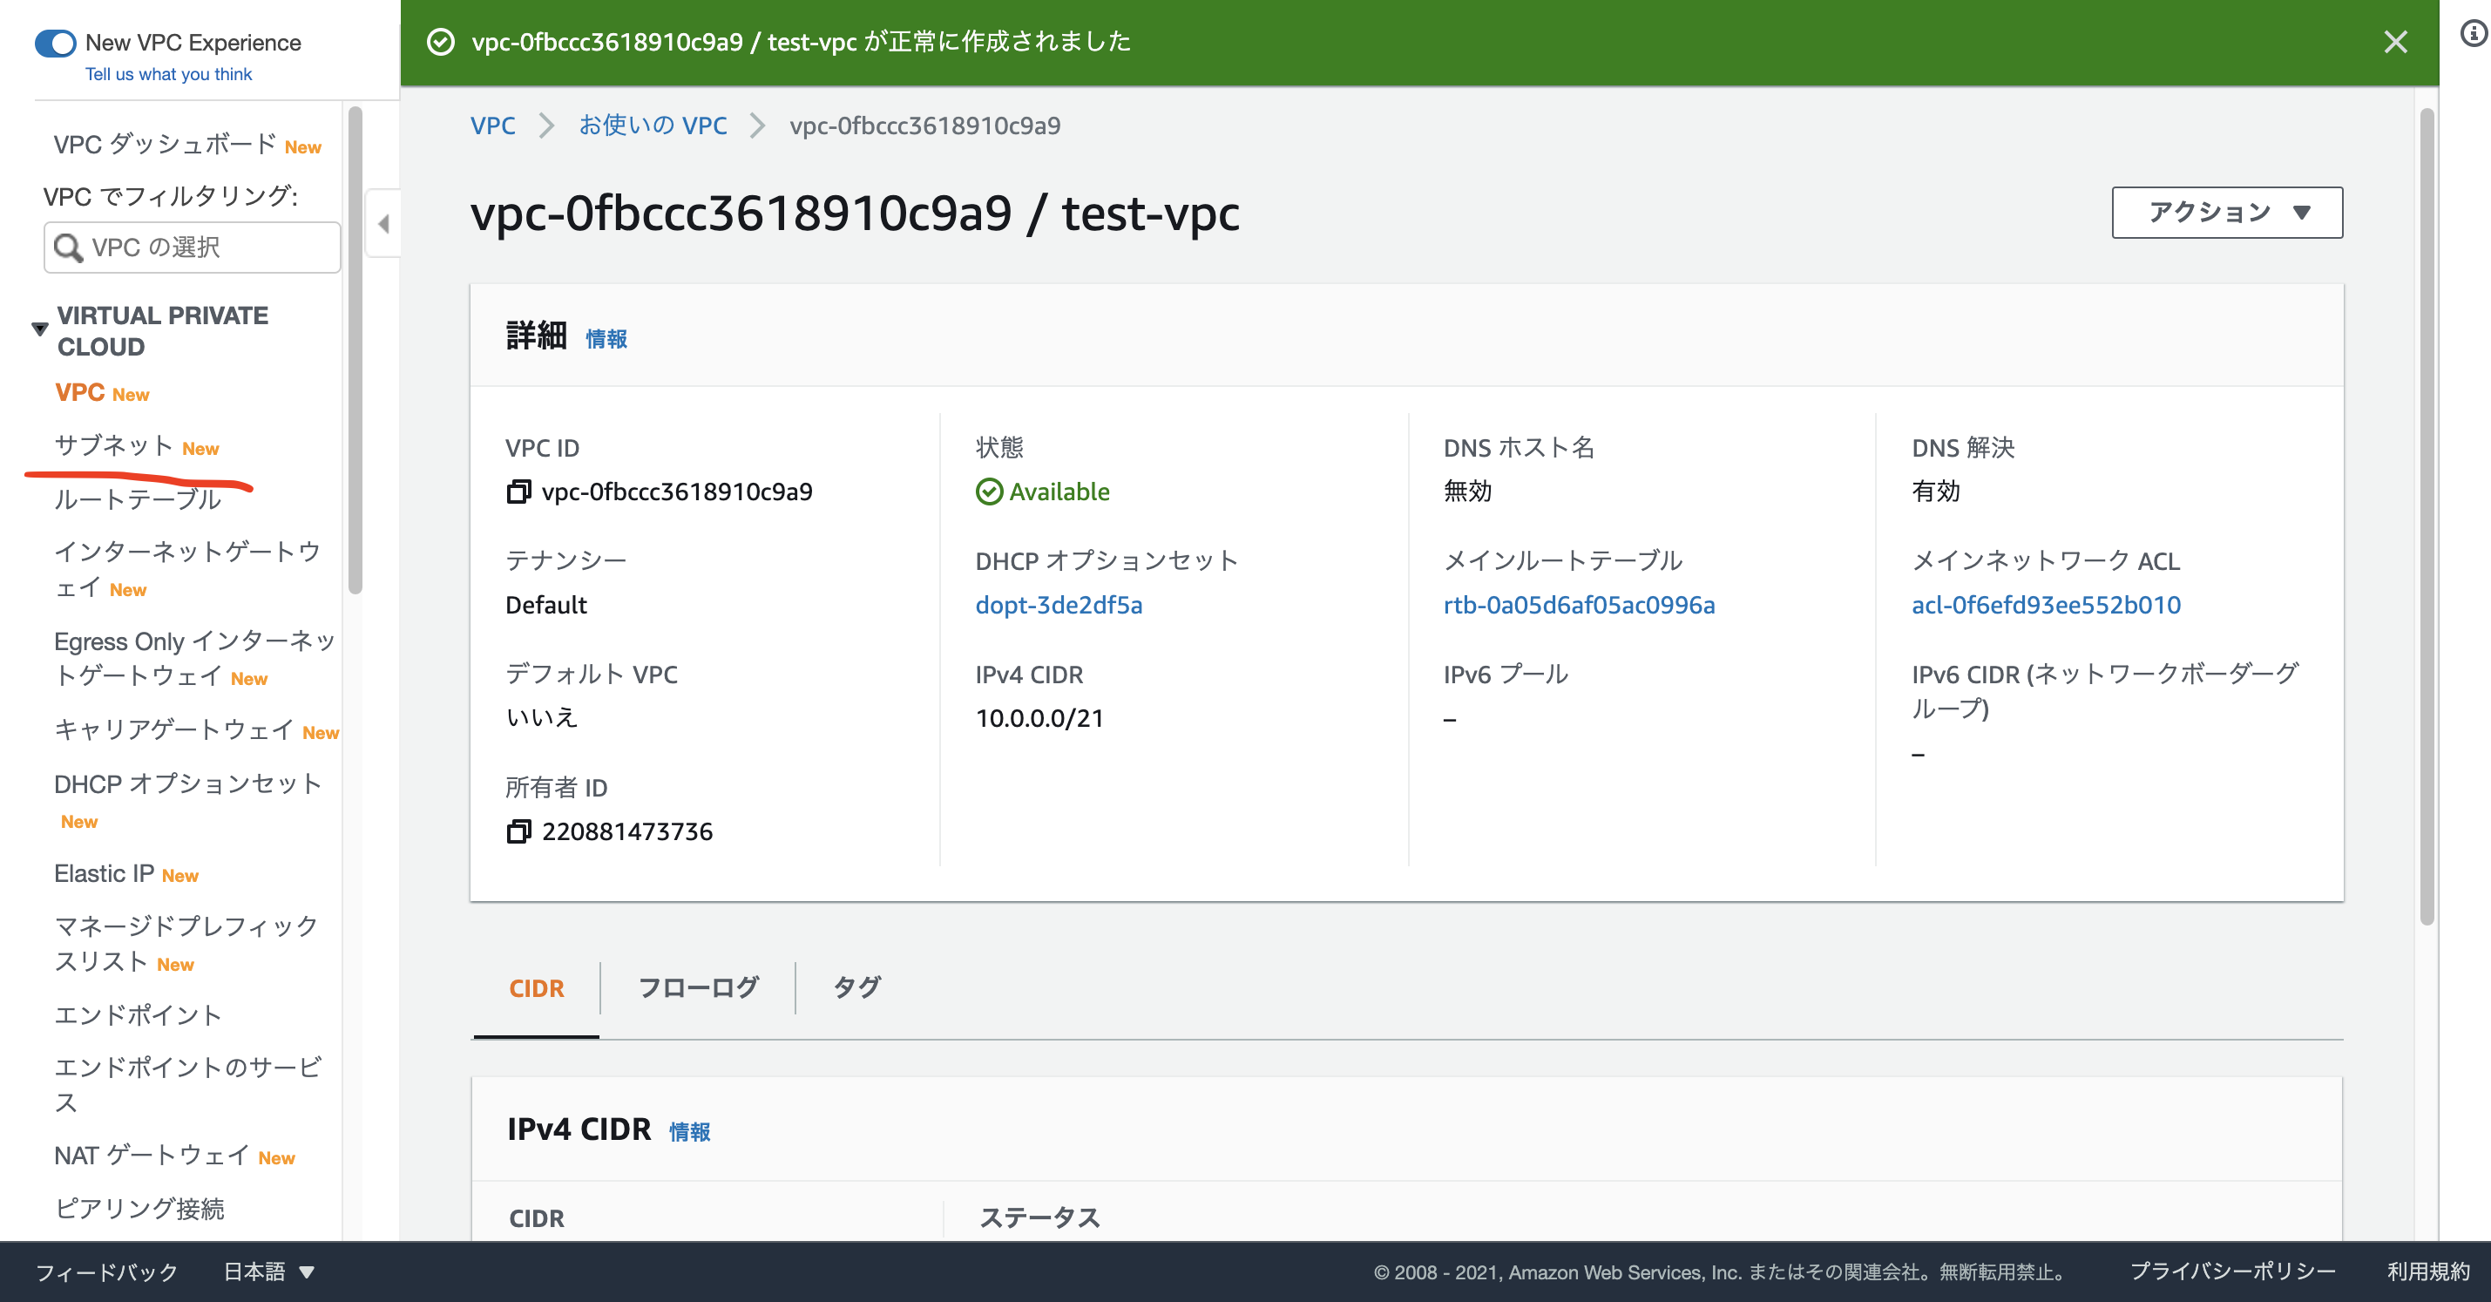This screenshot has height=1302, width=2491.
Task: Open DHCP options set dopt-3de2df5a
Action: [x=1058, y=605]
